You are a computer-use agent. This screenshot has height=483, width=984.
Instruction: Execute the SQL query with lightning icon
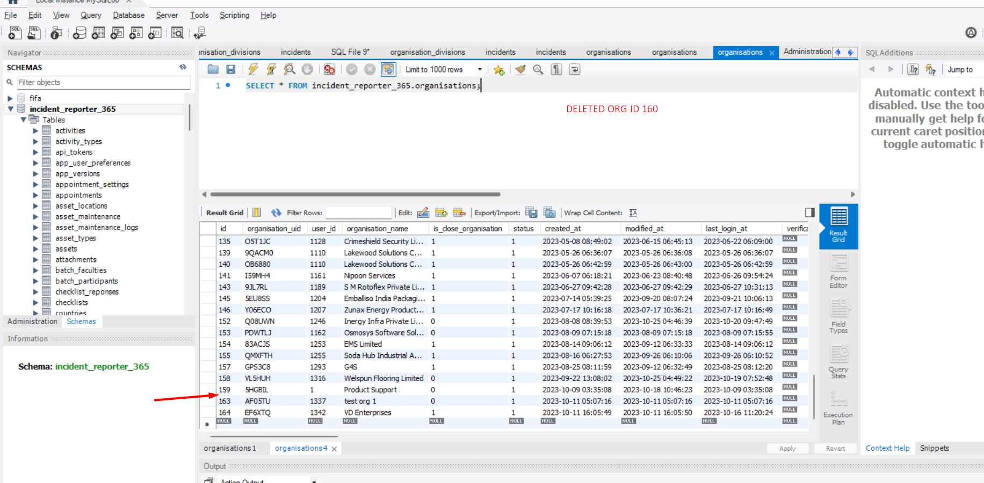click(253, 69)
